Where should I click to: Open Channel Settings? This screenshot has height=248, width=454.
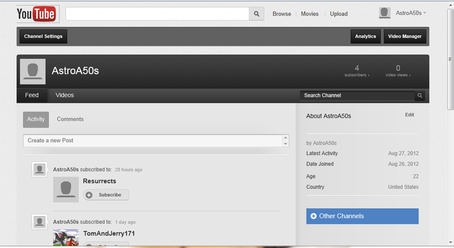pyautogui.click(x=43, y=37)
